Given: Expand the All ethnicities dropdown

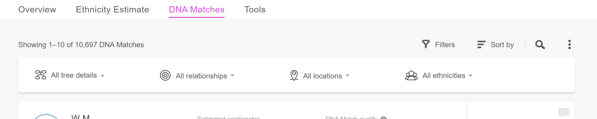Looking at the screenshot, I should click(447, 76).
